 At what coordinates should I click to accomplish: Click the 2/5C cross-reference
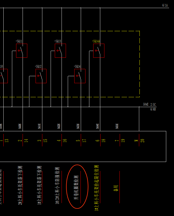(153, 104)
